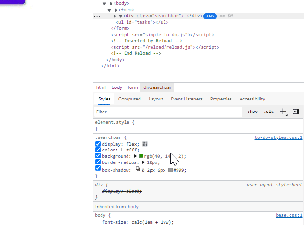Open the box-shadow editor icon
The height and width of the screenshot is (225, 304).
138,169
